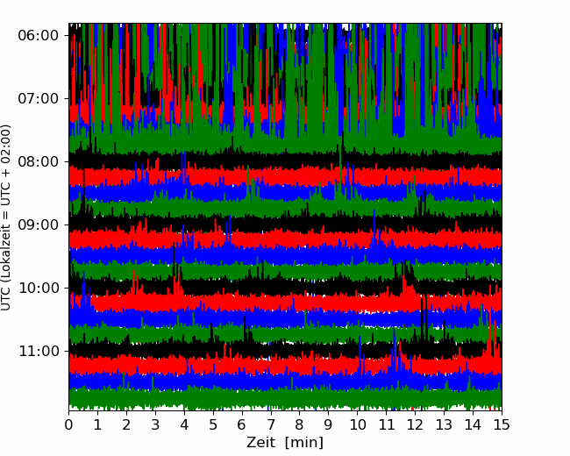Click the x-axis tick label 15

502,424
